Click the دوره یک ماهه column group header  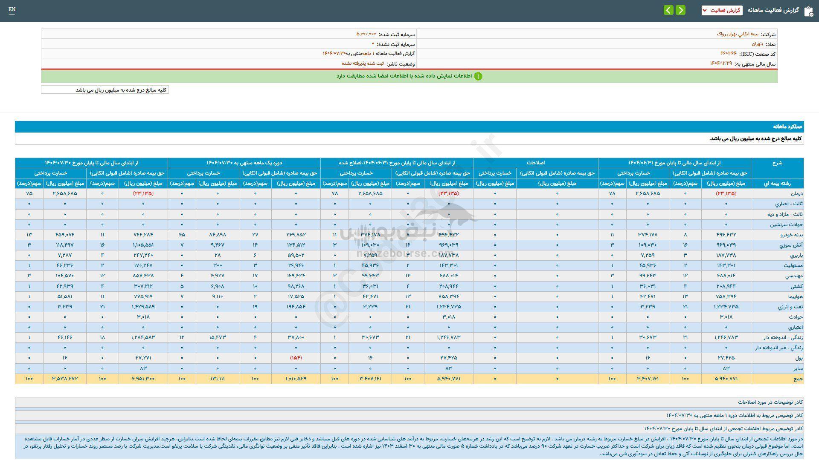[x=244, y=163]
